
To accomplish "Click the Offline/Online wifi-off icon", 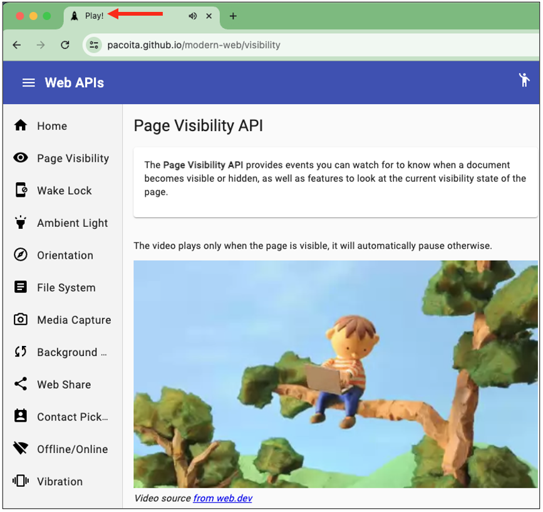I will 21,448.
